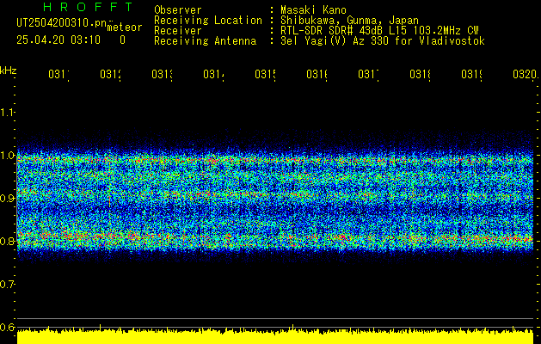
Task: Click the 0.6 kHz axis tick
Action: pos(7,327)
